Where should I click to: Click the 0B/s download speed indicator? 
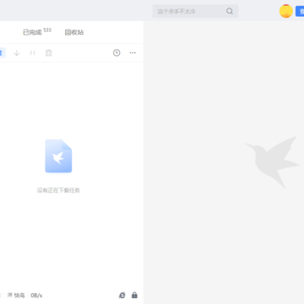click(36, 296)
